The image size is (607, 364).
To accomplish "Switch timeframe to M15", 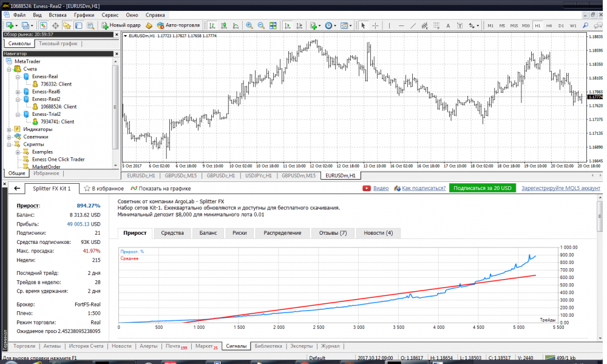I will point(514,25).
